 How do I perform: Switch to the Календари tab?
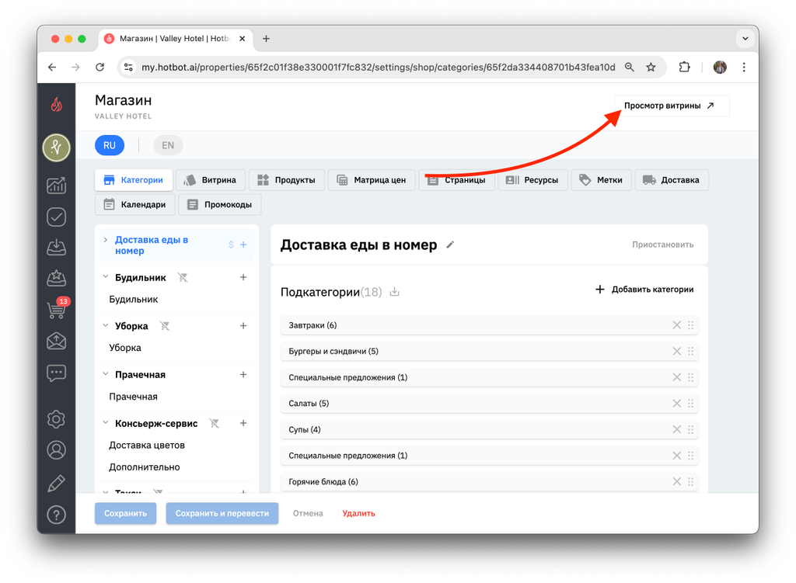point(135,204)
